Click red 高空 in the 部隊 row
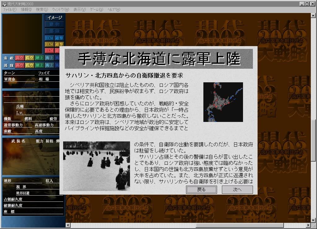 (20, 65)
